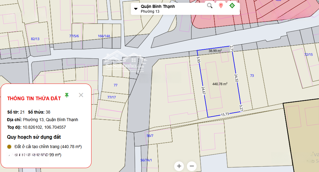Select the 38.99 m² parcel strip
The height and width of the screenshot is (172, 319).
pyautogui.click(x=215, y=51)
